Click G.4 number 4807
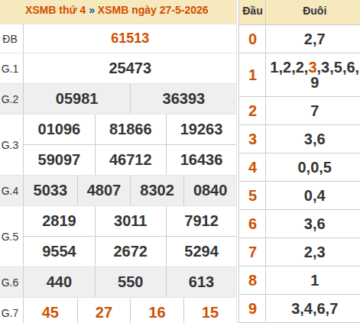Screen dimensions: 360x323 tap(104, 190)
